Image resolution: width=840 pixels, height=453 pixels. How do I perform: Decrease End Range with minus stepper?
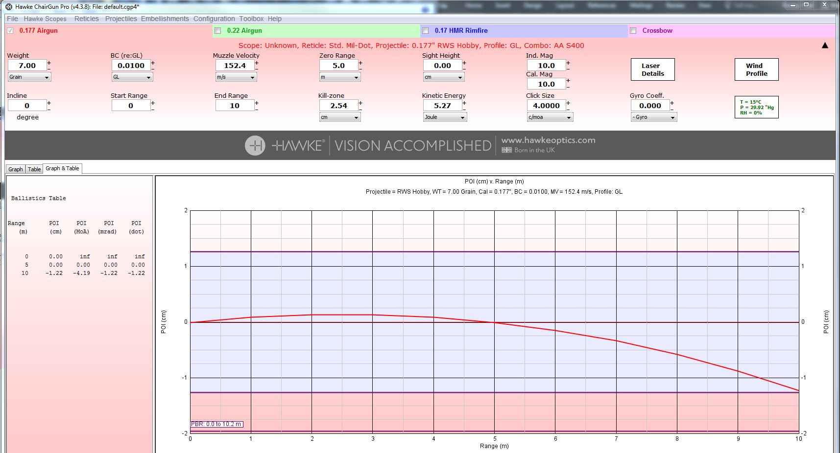(257, 109)
